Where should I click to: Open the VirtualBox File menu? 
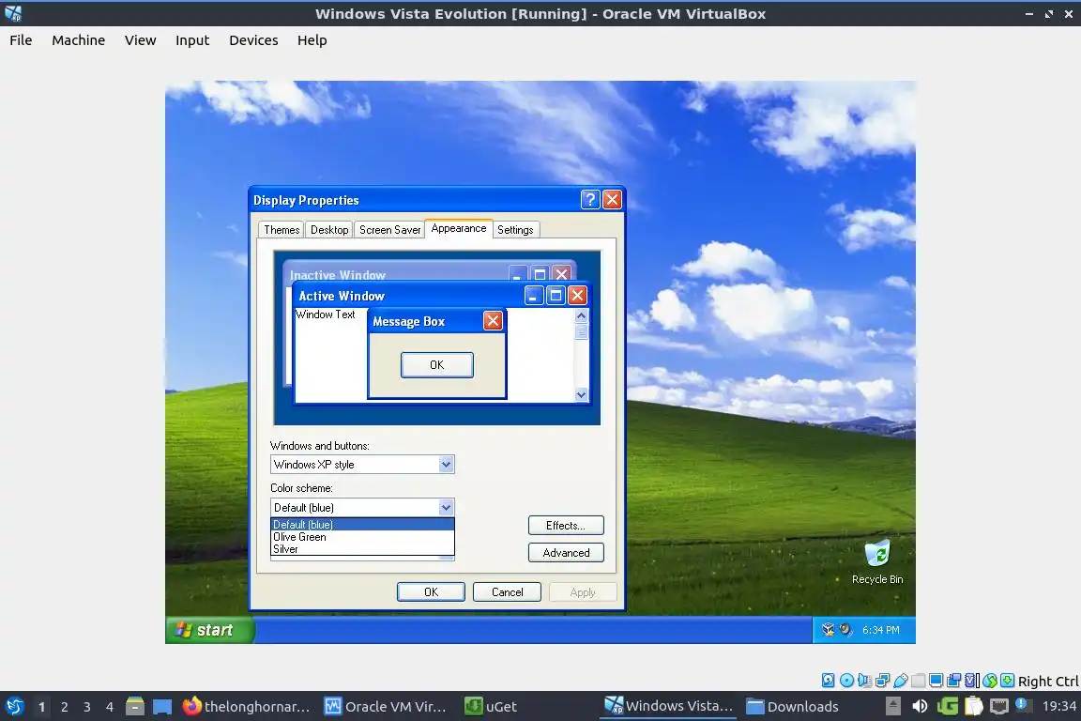pyautogui.click(x=21, y=40)
